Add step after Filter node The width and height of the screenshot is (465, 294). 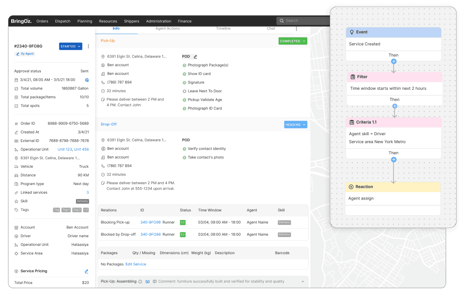[x=395, y=106]
